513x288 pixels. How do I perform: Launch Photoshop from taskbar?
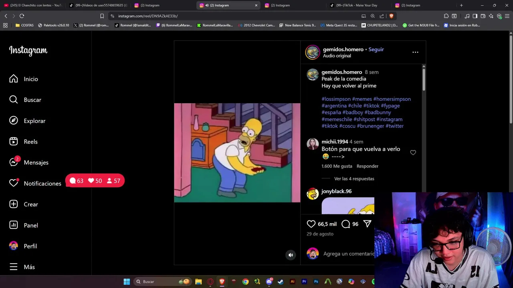316,282
